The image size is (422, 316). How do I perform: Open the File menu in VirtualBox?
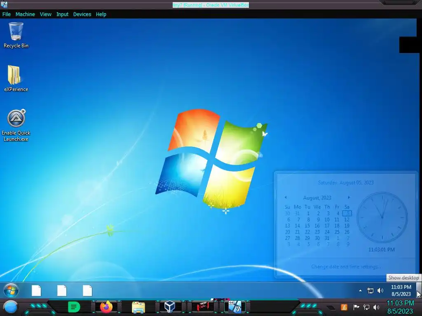tap(7, 14)
